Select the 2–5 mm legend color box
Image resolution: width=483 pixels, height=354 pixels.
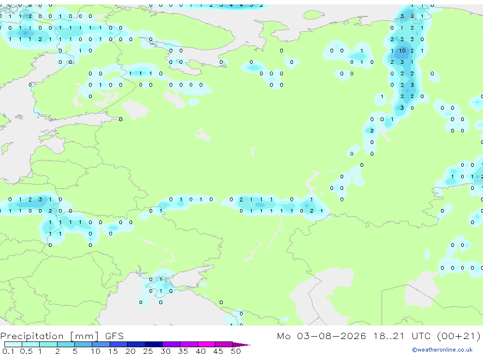coord(66,344)
